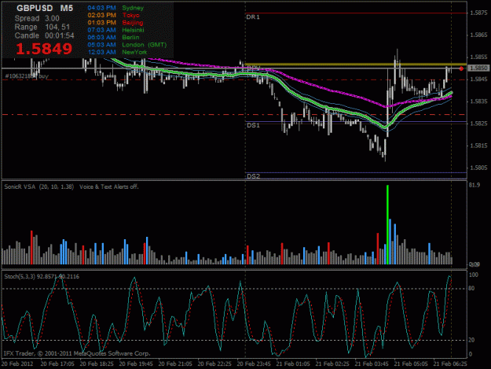Screen dimensions: 491x369
Task: Click the buy order label #106321
Action: (27, 76)
